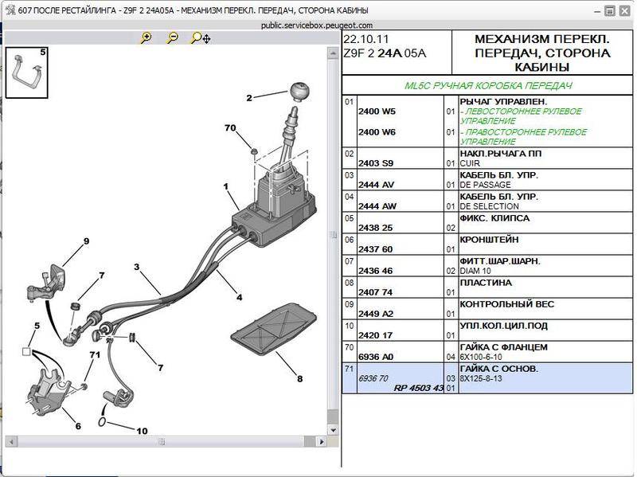Viewport: 637px width, 477px height.
Task: Select bracket callout 6 in diagram
Action: (x=77, y=426)
